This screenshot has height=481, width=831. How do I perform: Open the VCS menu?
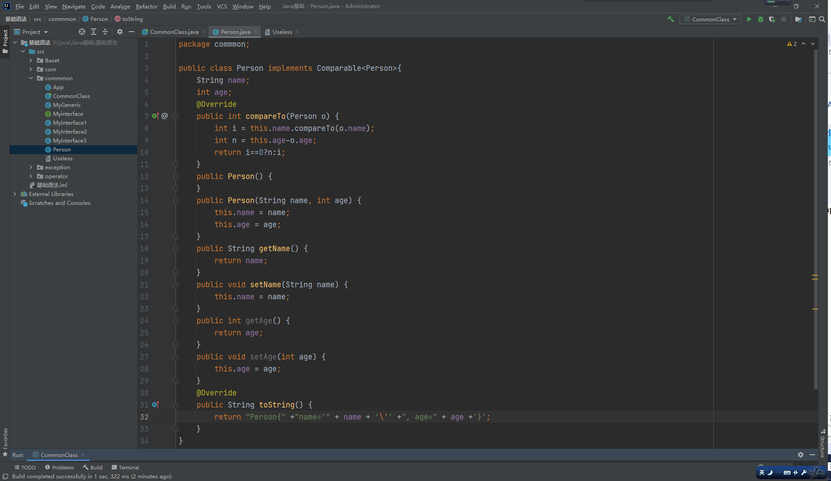[x=222, y=6]
